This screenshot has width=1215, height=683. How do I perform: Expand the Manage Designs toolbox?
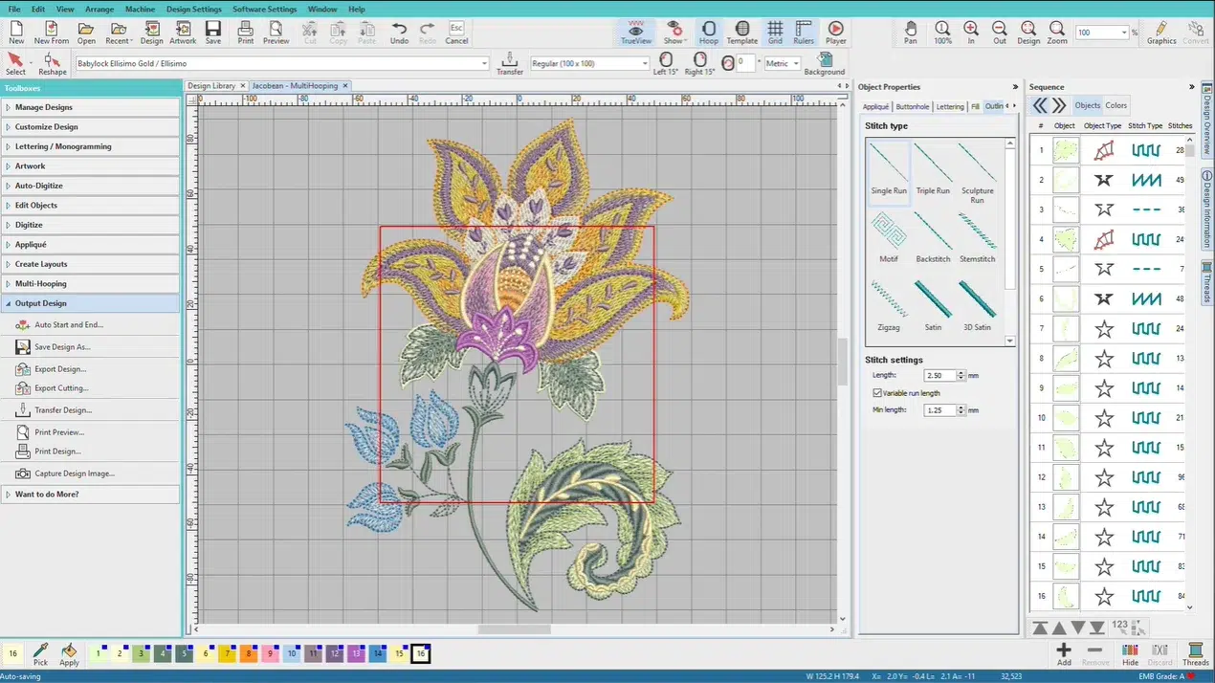click(91, 107)
